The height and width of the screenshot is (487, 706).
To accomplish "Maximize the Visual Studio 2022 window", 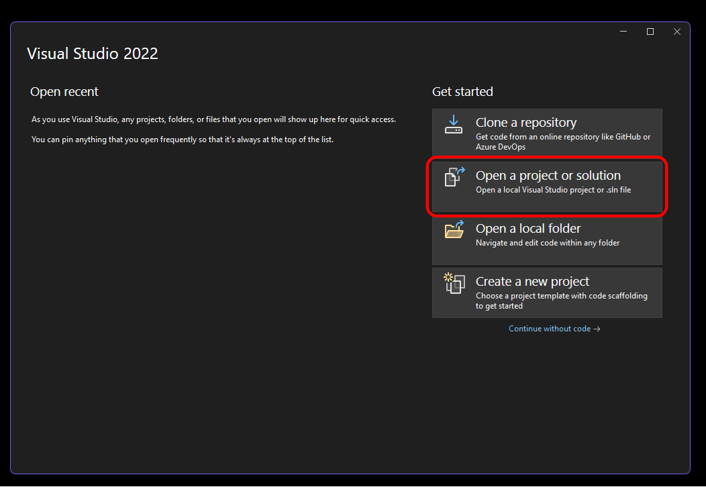I will 650,32.
